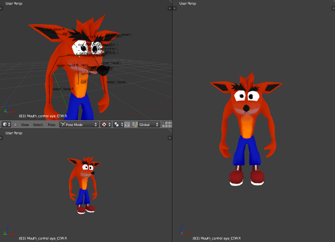Image resolution: width=335 pixels, height=242 pixels.
Task: Click the upper_hand.L bone label
Action: (111, 63)
